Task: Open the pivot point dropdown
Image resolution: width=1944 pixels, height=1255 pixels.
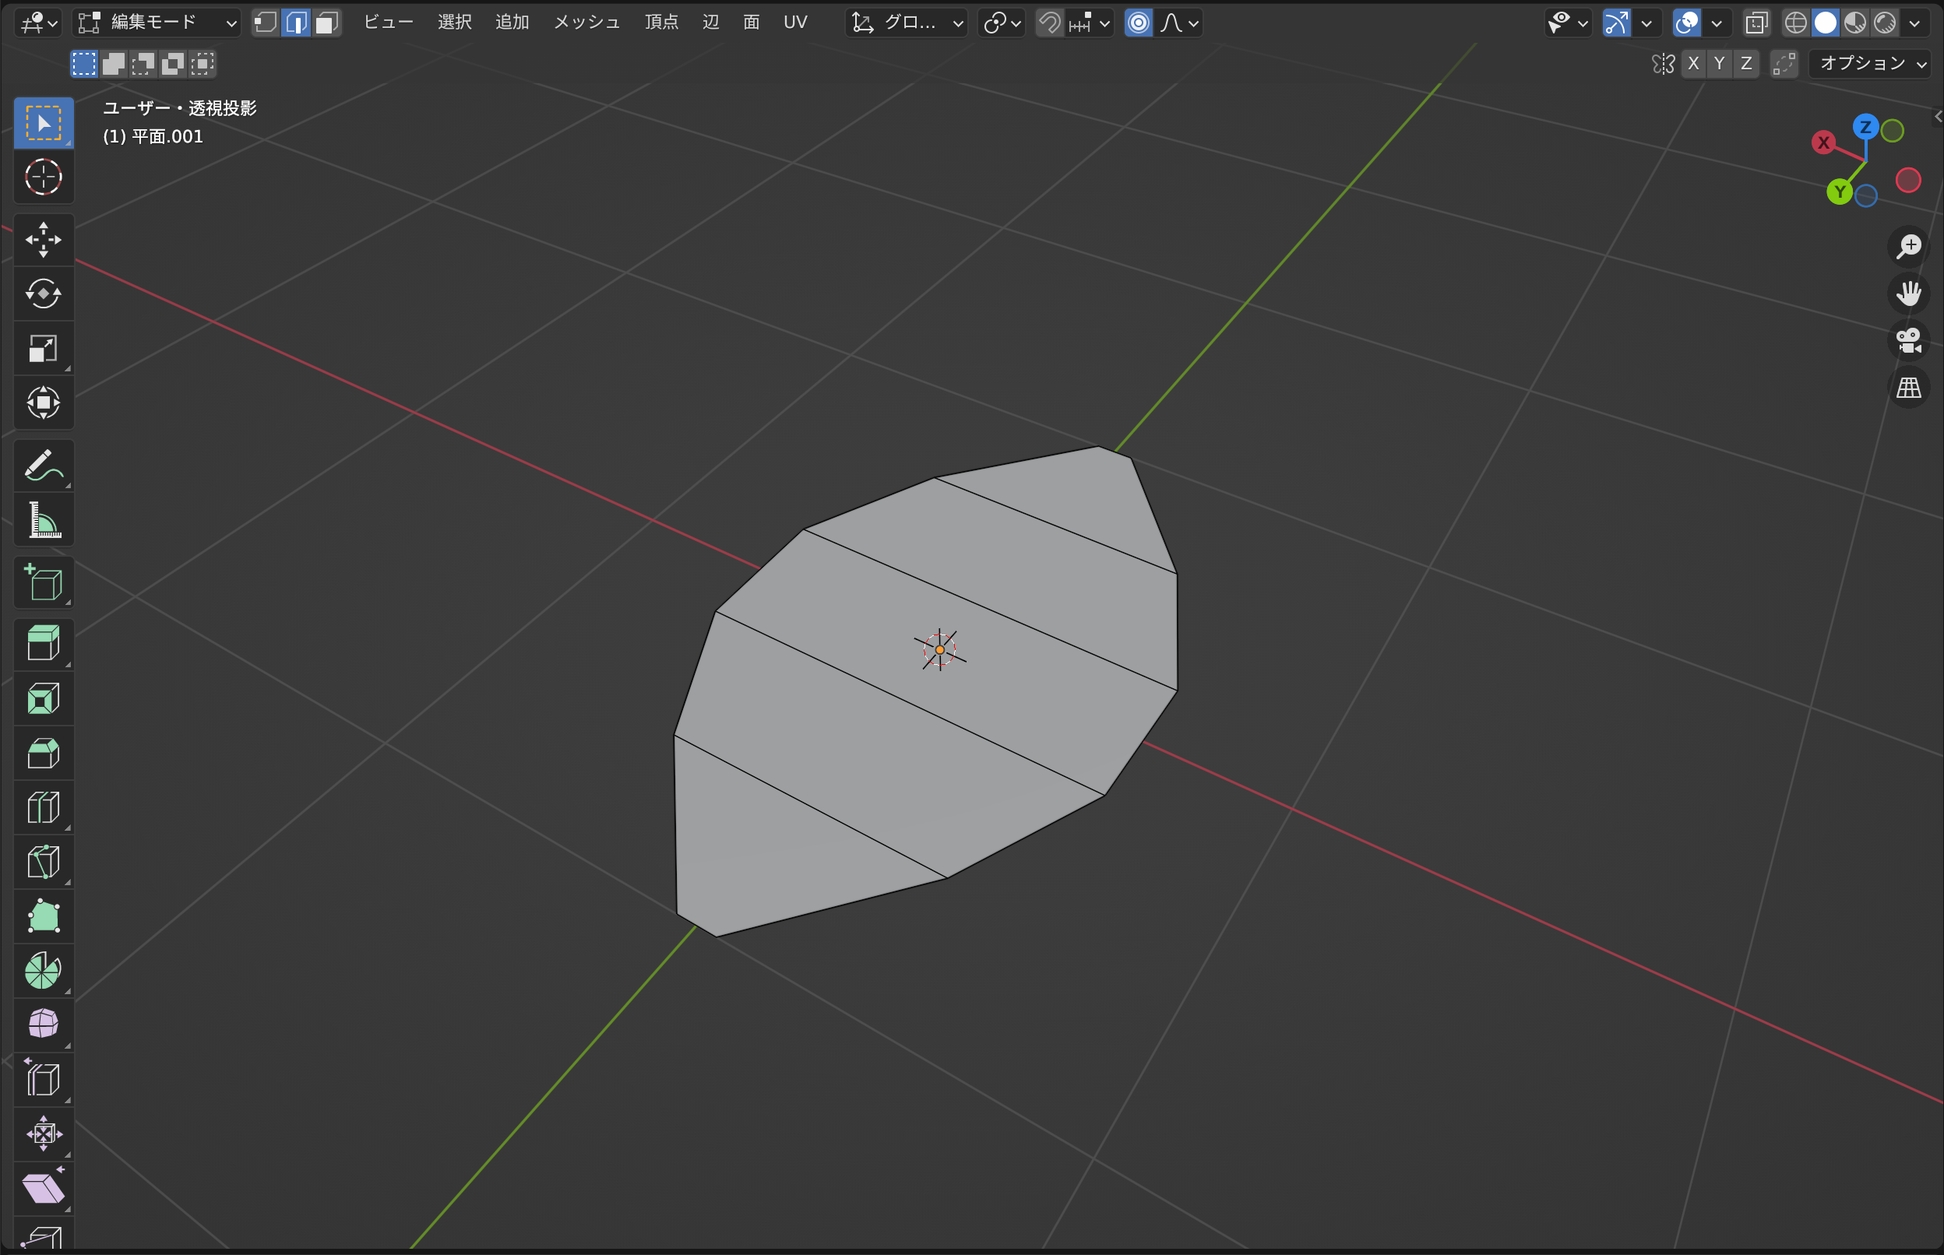Action: tap(1002, 23)
